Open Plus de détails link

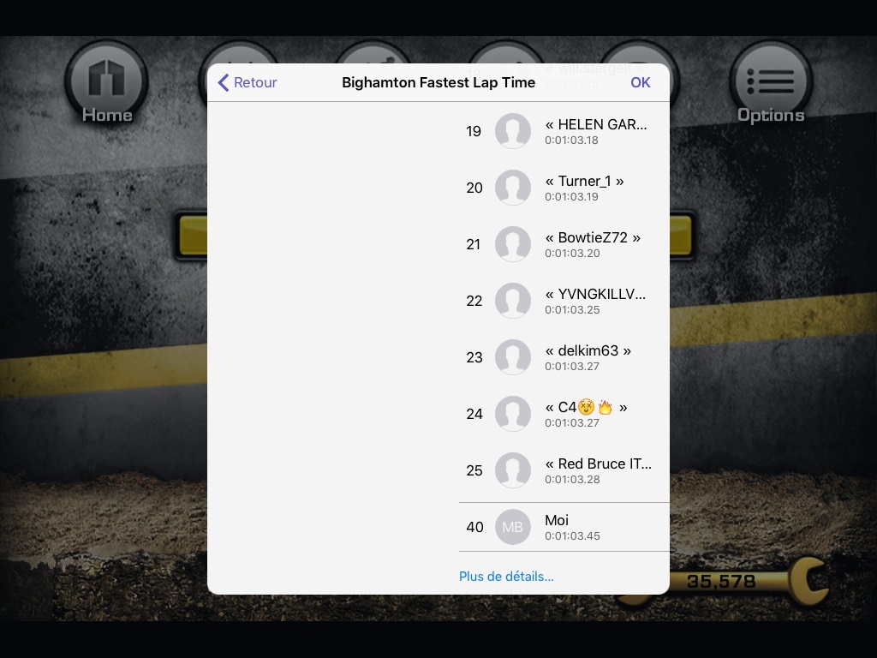(x=506, y=577)
